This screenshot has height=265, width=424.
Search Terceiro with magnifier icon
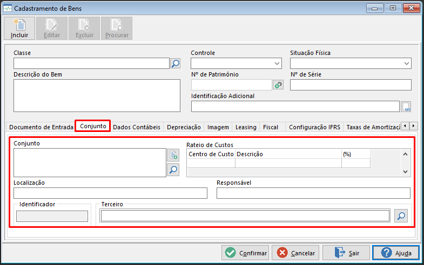pyautogui.click(x=401, y=215)
